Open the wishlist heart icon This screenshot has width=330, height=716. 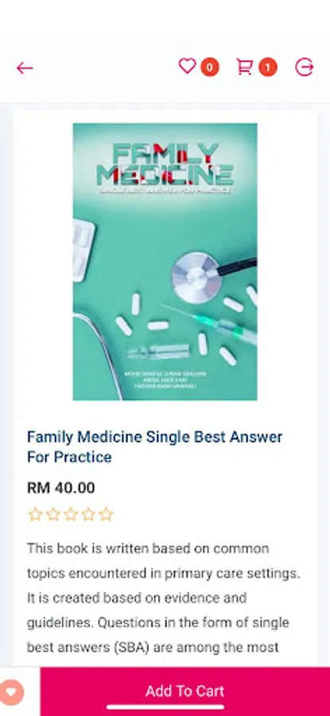(x=187, y=66)
